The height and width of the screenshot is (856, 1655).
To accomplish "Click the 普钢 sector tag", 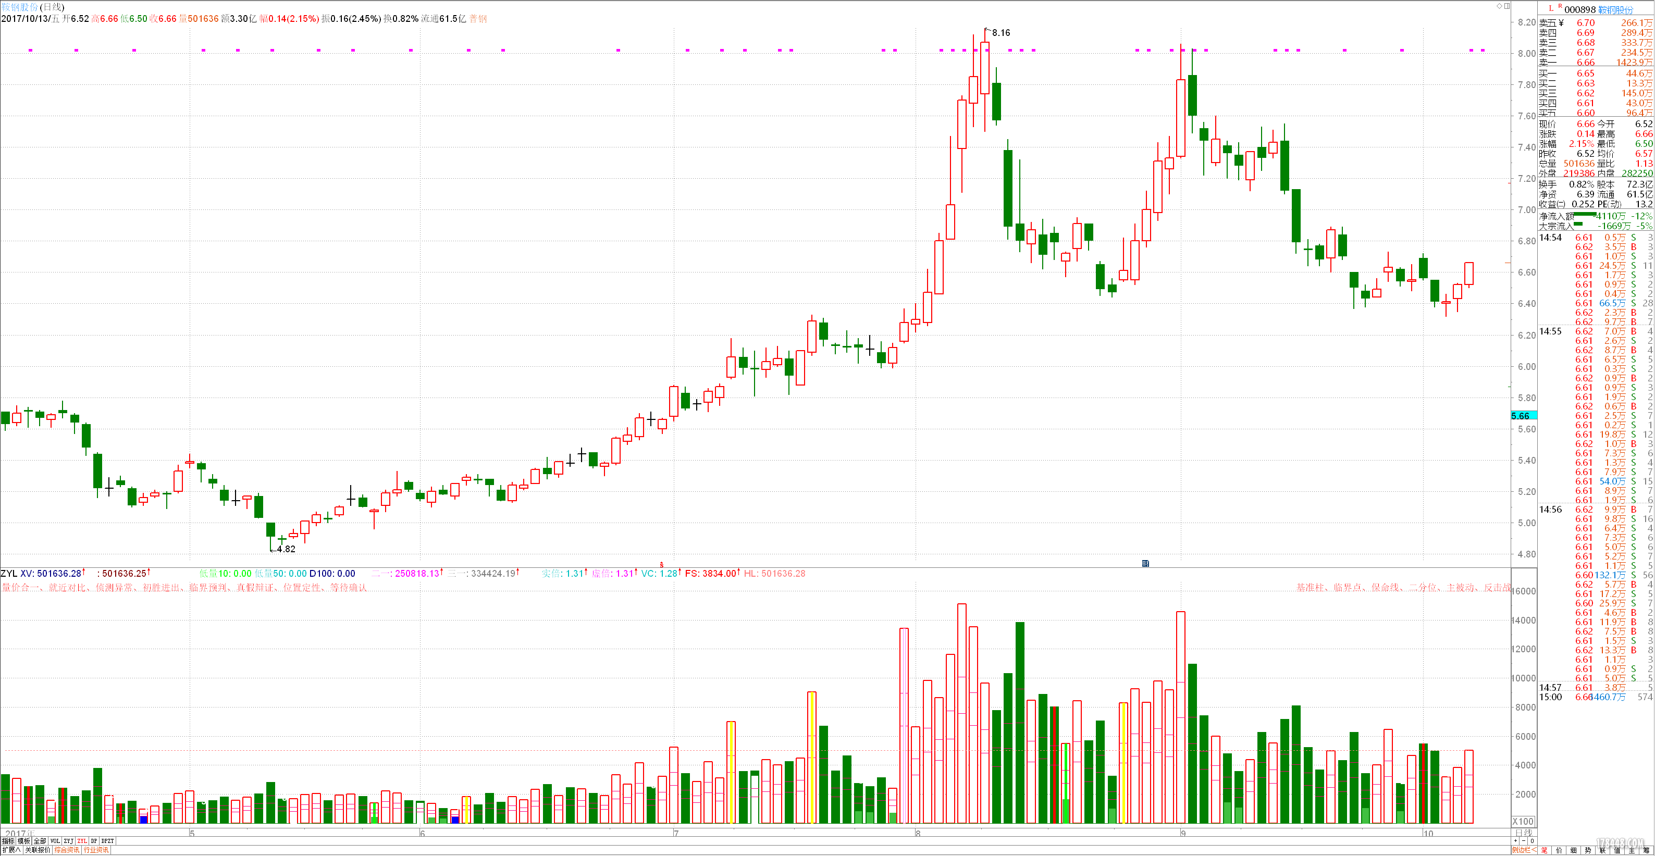I will point(478,19).
